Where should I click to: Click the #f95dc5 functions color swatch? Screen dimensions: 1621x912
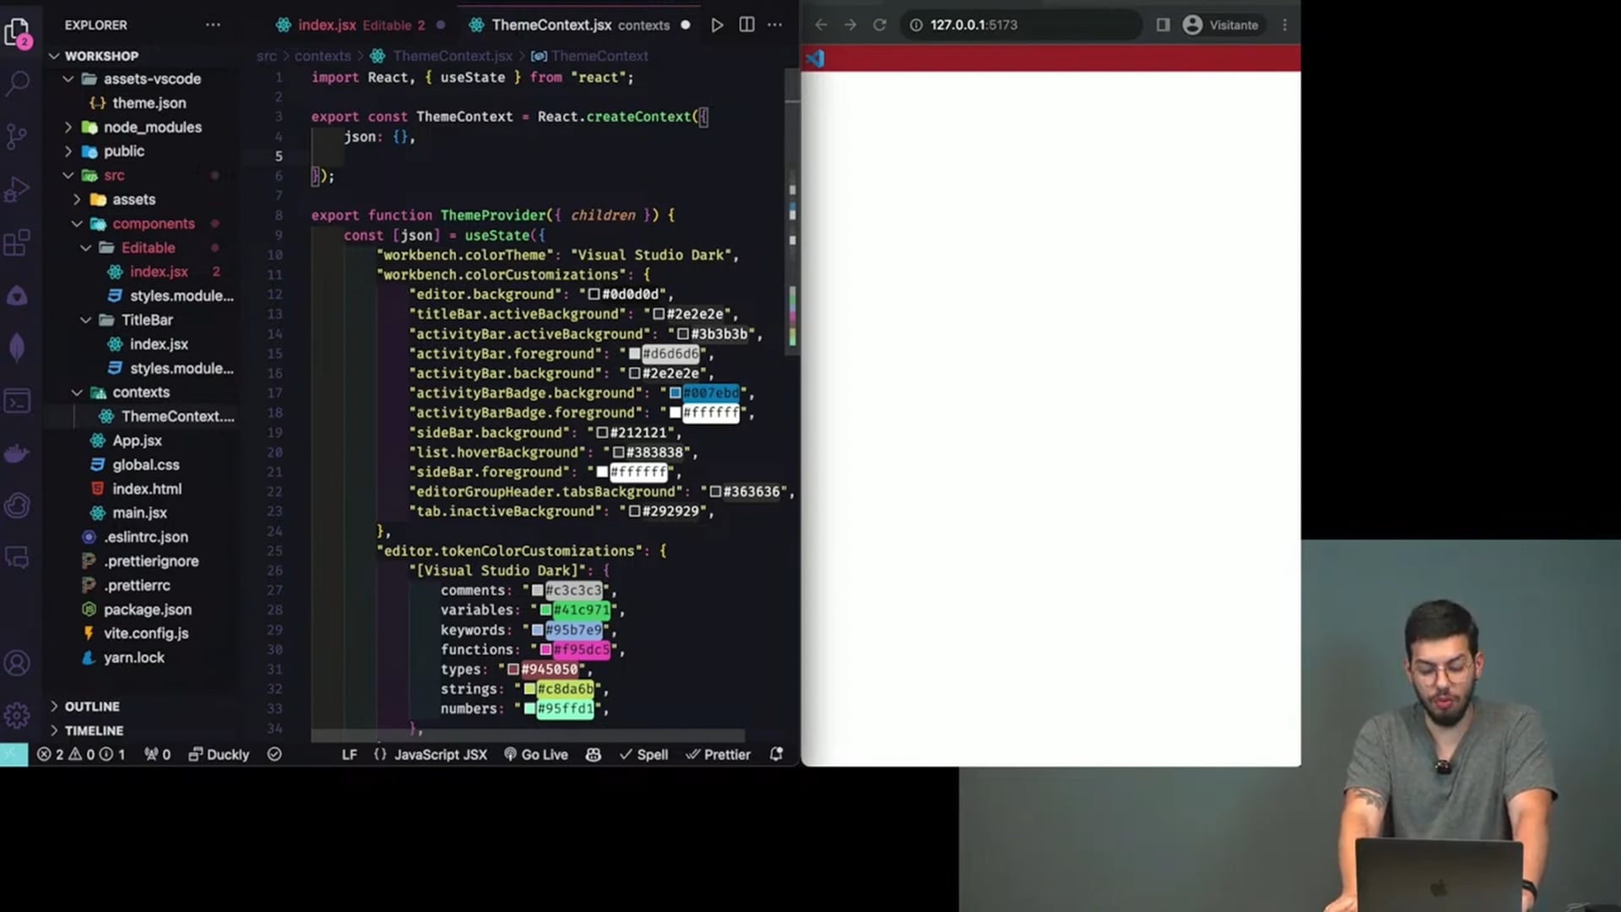(x=545, y=649)
